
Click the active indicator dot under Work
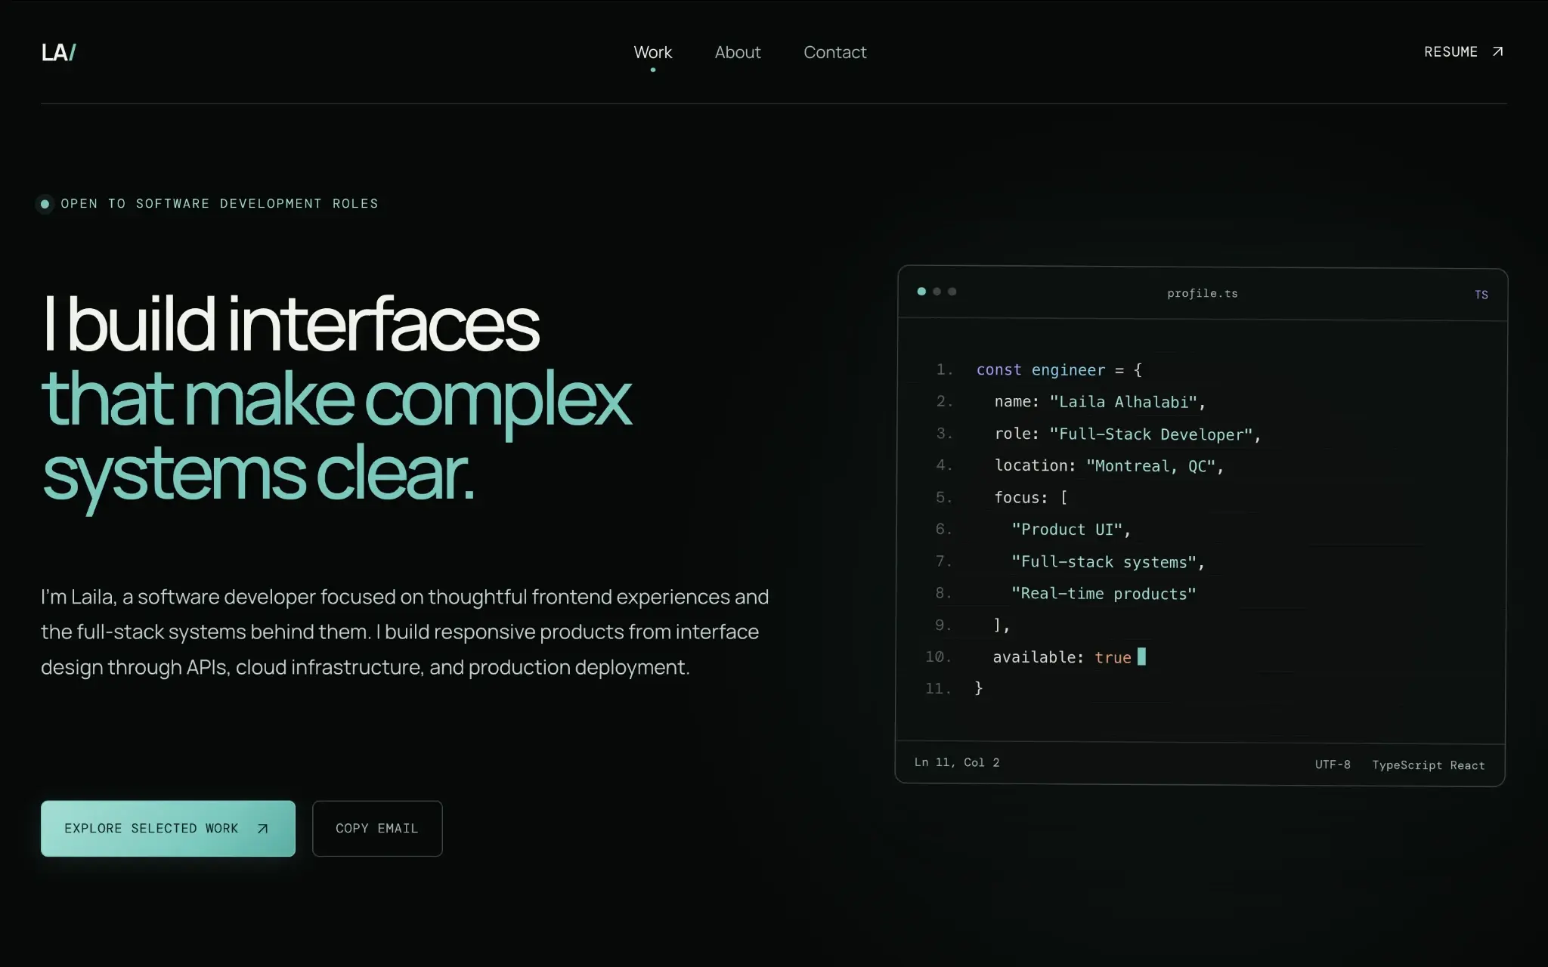coord(653,70)
